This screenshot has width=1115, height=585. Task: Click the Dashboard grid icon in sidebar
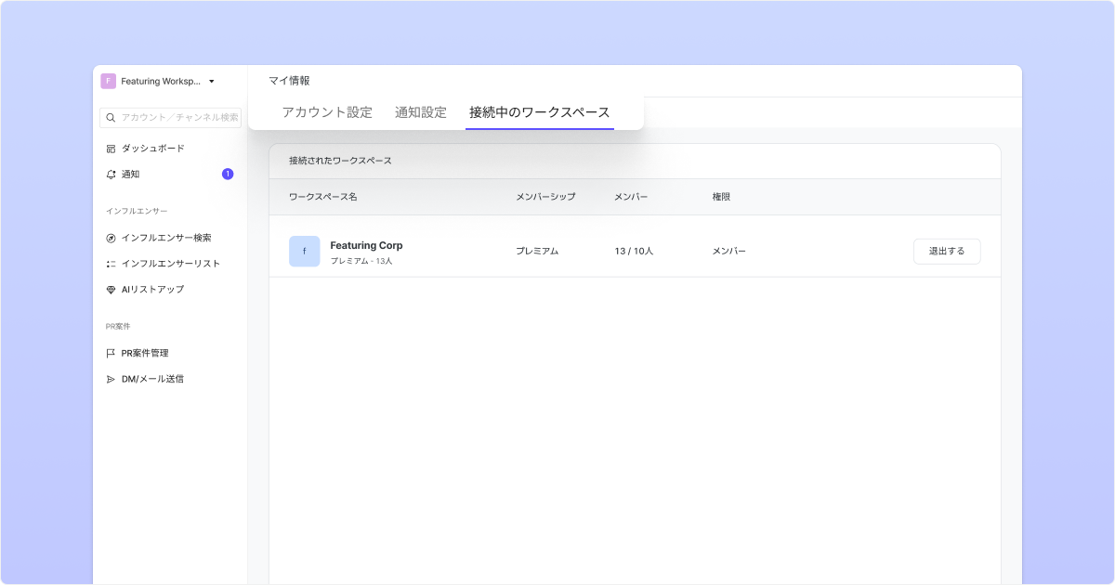point(111,149)
